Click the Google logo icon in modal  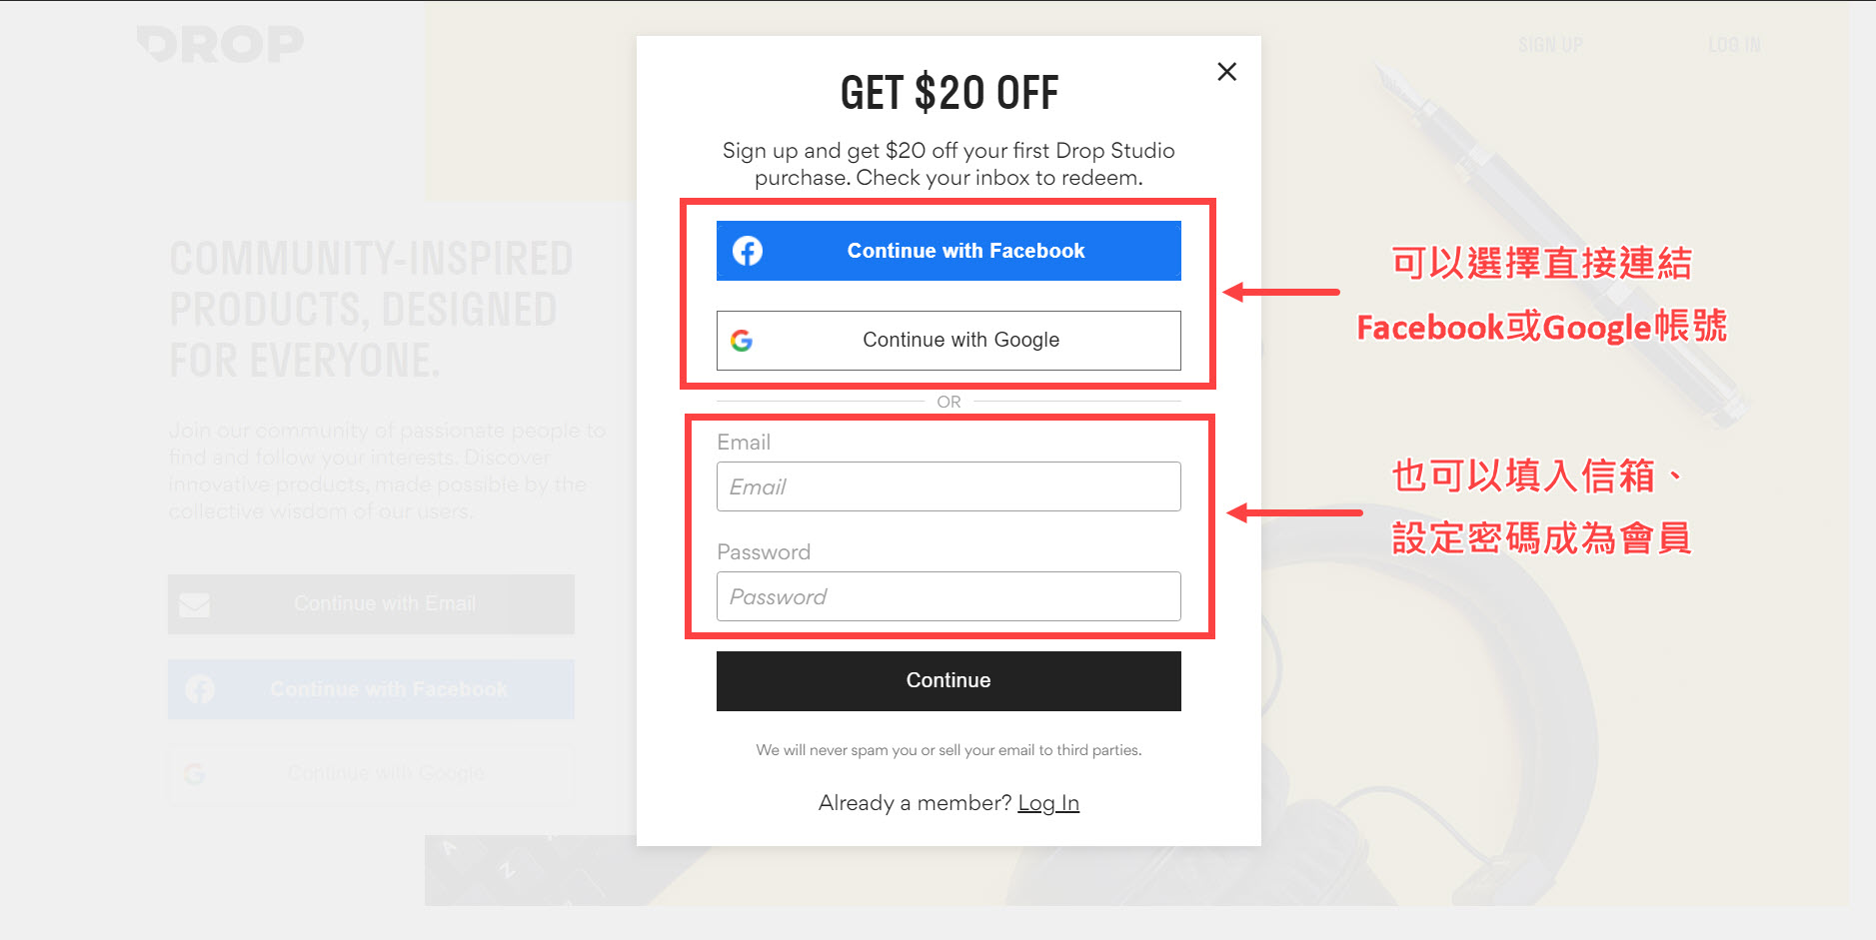click(x=742, y=341)
